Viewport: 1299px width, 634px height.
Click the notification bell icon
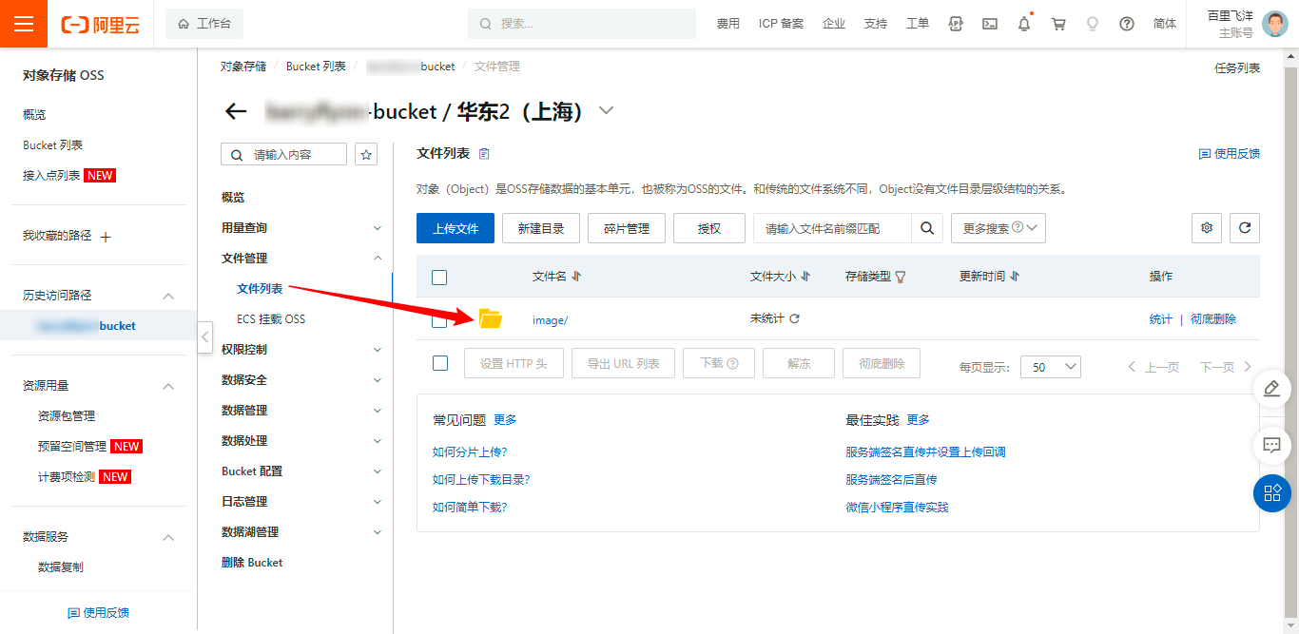click(1024, 24)
